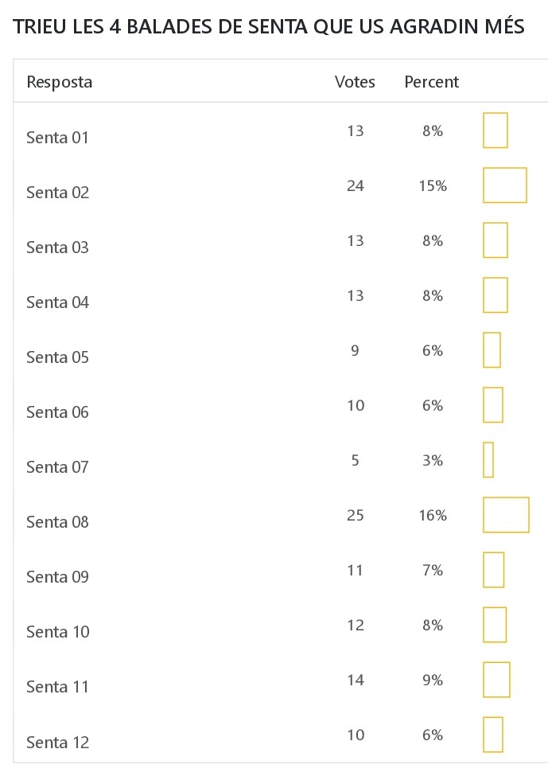Select the Senta 03 answer label
Image resolution: width=548 pixels, height=784 pixels.
57,248
